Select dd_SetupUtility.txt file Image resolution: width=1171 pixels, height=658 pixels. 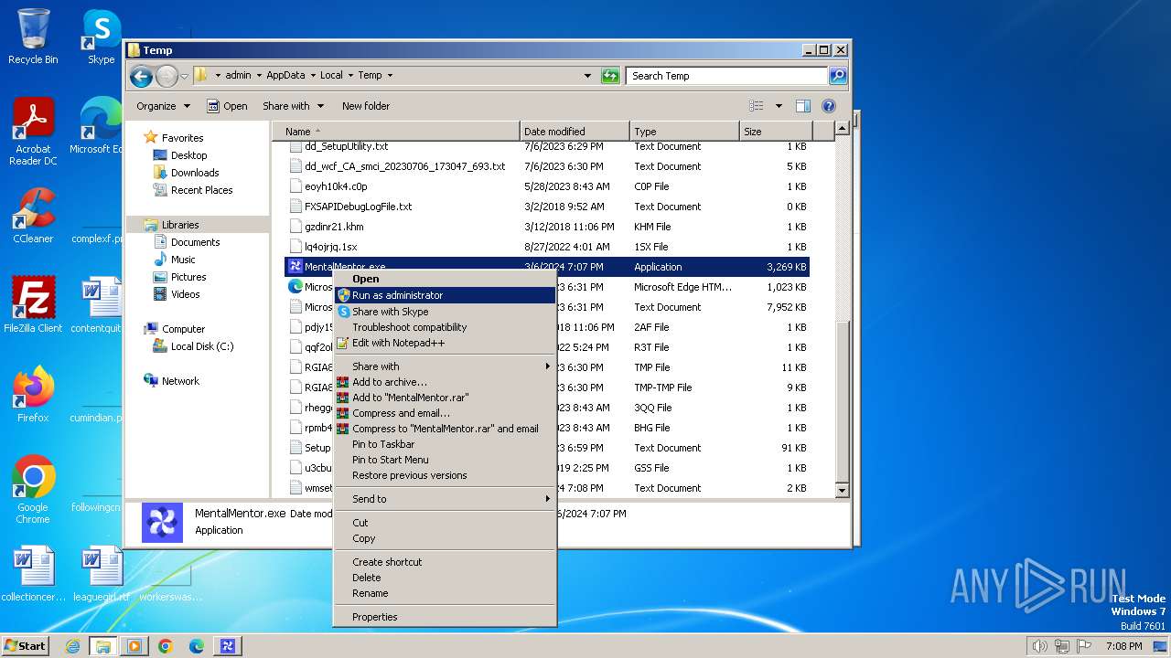[x=346, y=147]
